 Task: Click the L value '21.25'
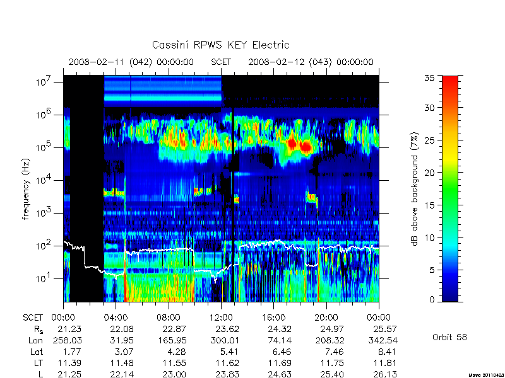tap(69, 374)
